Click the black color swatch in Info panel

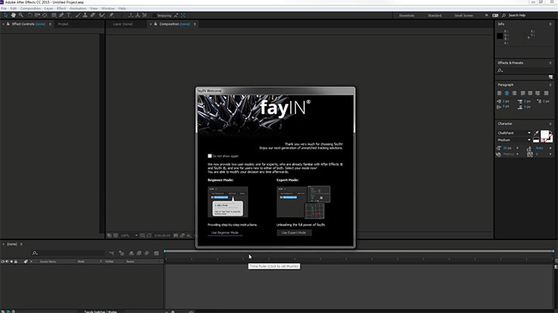[x=500, y=36]
